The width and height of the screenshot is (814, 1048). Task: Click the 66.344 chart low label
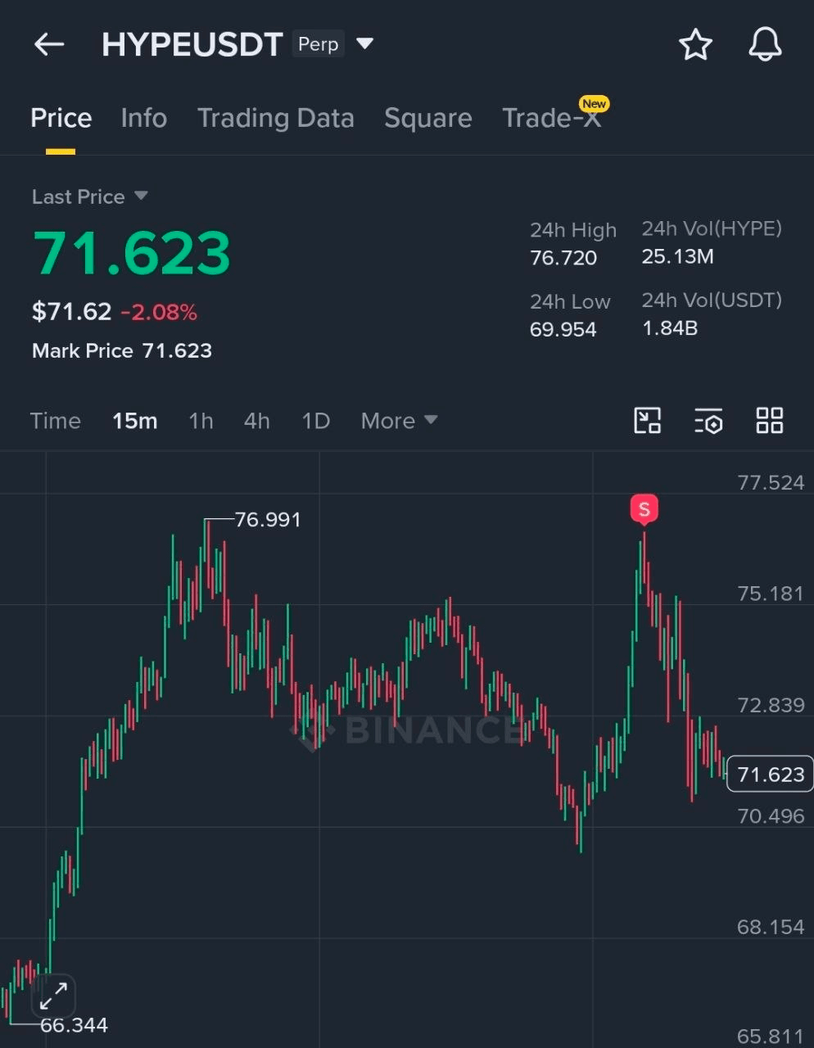pyautogui.click(x=74, y=1025)
